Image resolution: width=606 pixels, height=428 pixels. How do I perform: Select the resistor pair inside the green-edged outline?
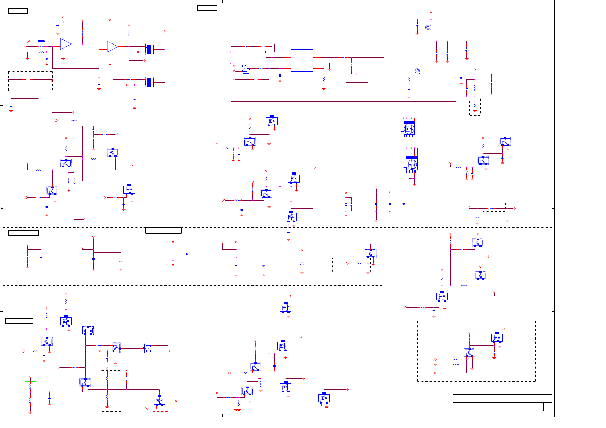coord(30,394)
